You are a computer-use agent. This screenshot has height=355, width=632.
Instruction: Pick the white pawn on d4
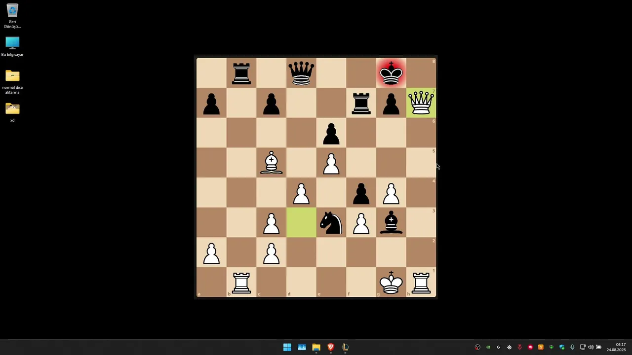301,193
